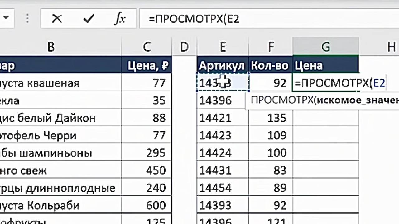The height and width of the screenshot is (224, 399).
Task: Click the 'Кол-во' header cell
Action: tap(271, 65)
